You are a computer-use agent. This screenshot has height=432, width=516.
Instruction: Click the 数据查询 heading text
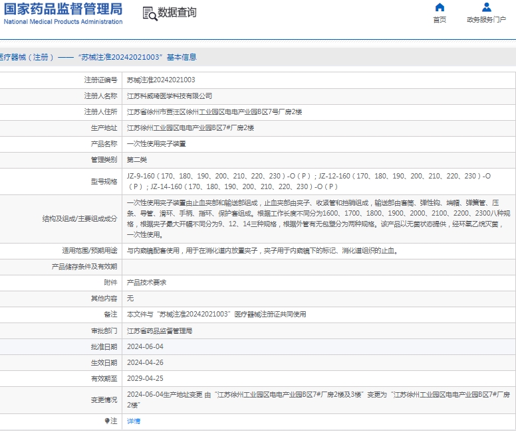(x=177, y=13)
